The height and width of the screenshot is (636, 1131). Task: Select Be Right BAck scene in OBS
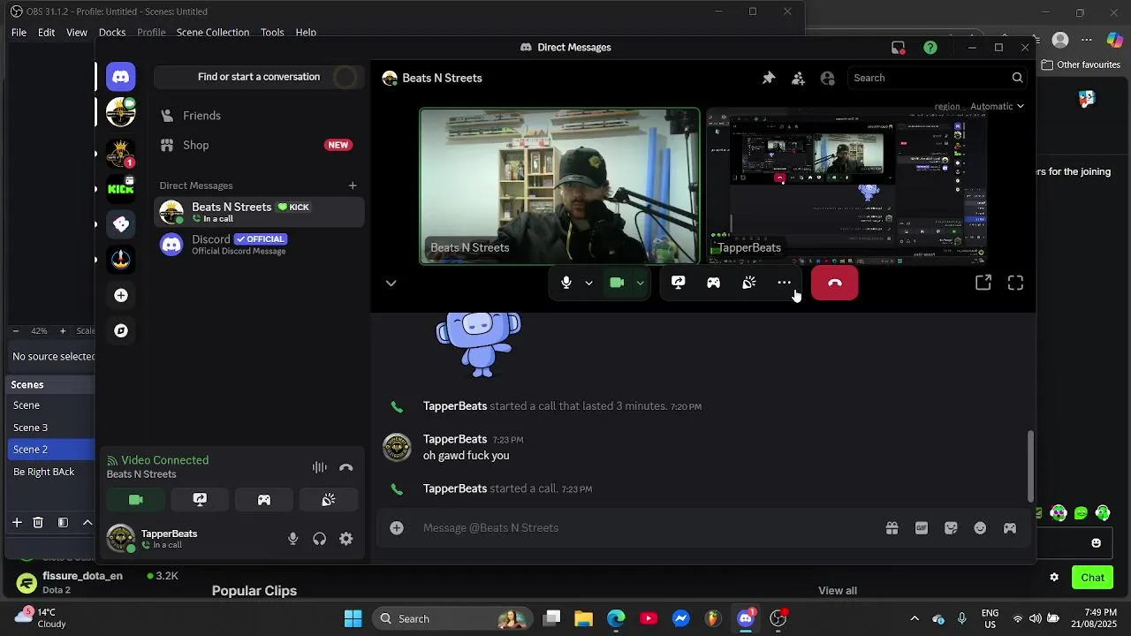tap(49, 472)
